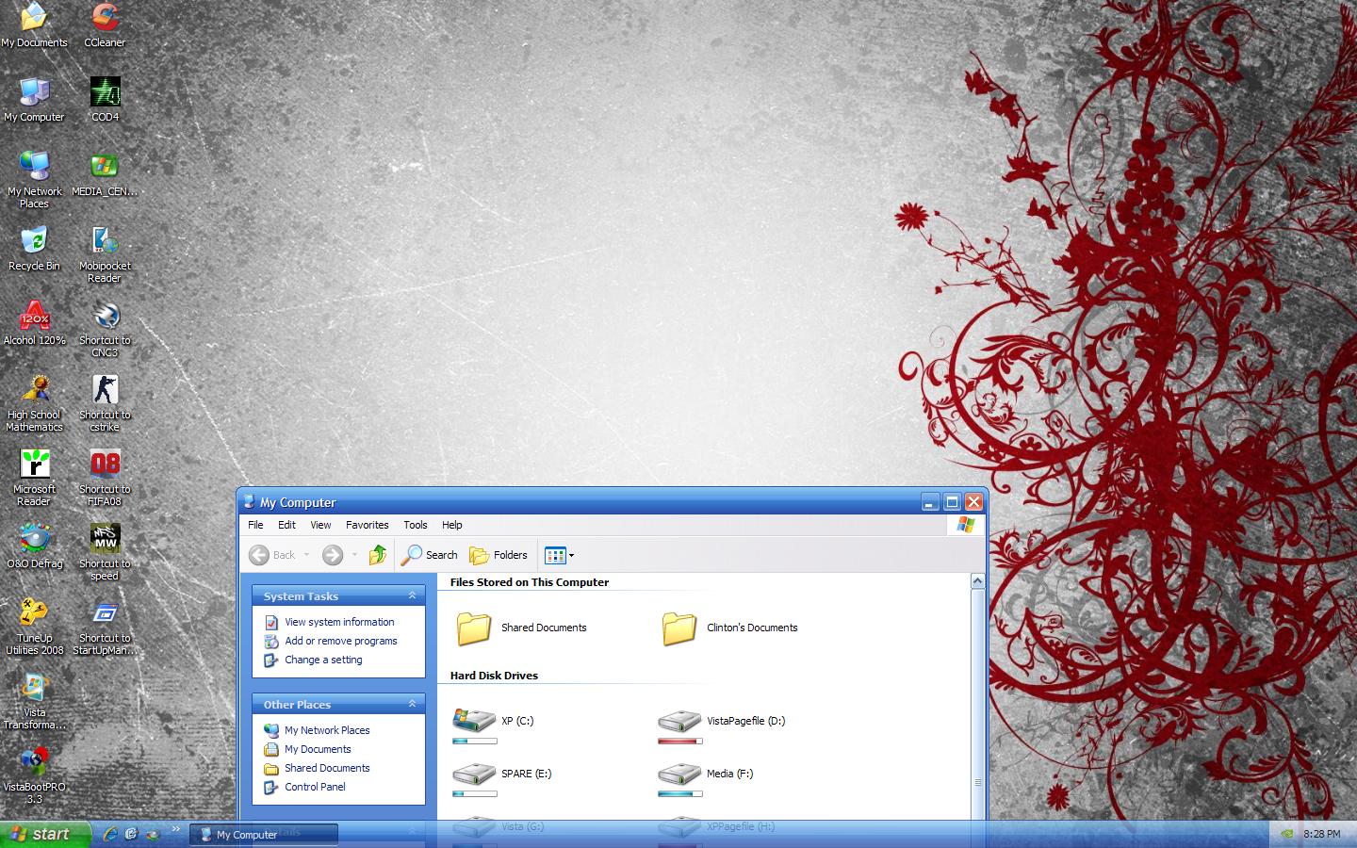The width and height of the screenshot is (1357, 848).
Task: Open the Tools menu
Action: click(x=415, y=525)
